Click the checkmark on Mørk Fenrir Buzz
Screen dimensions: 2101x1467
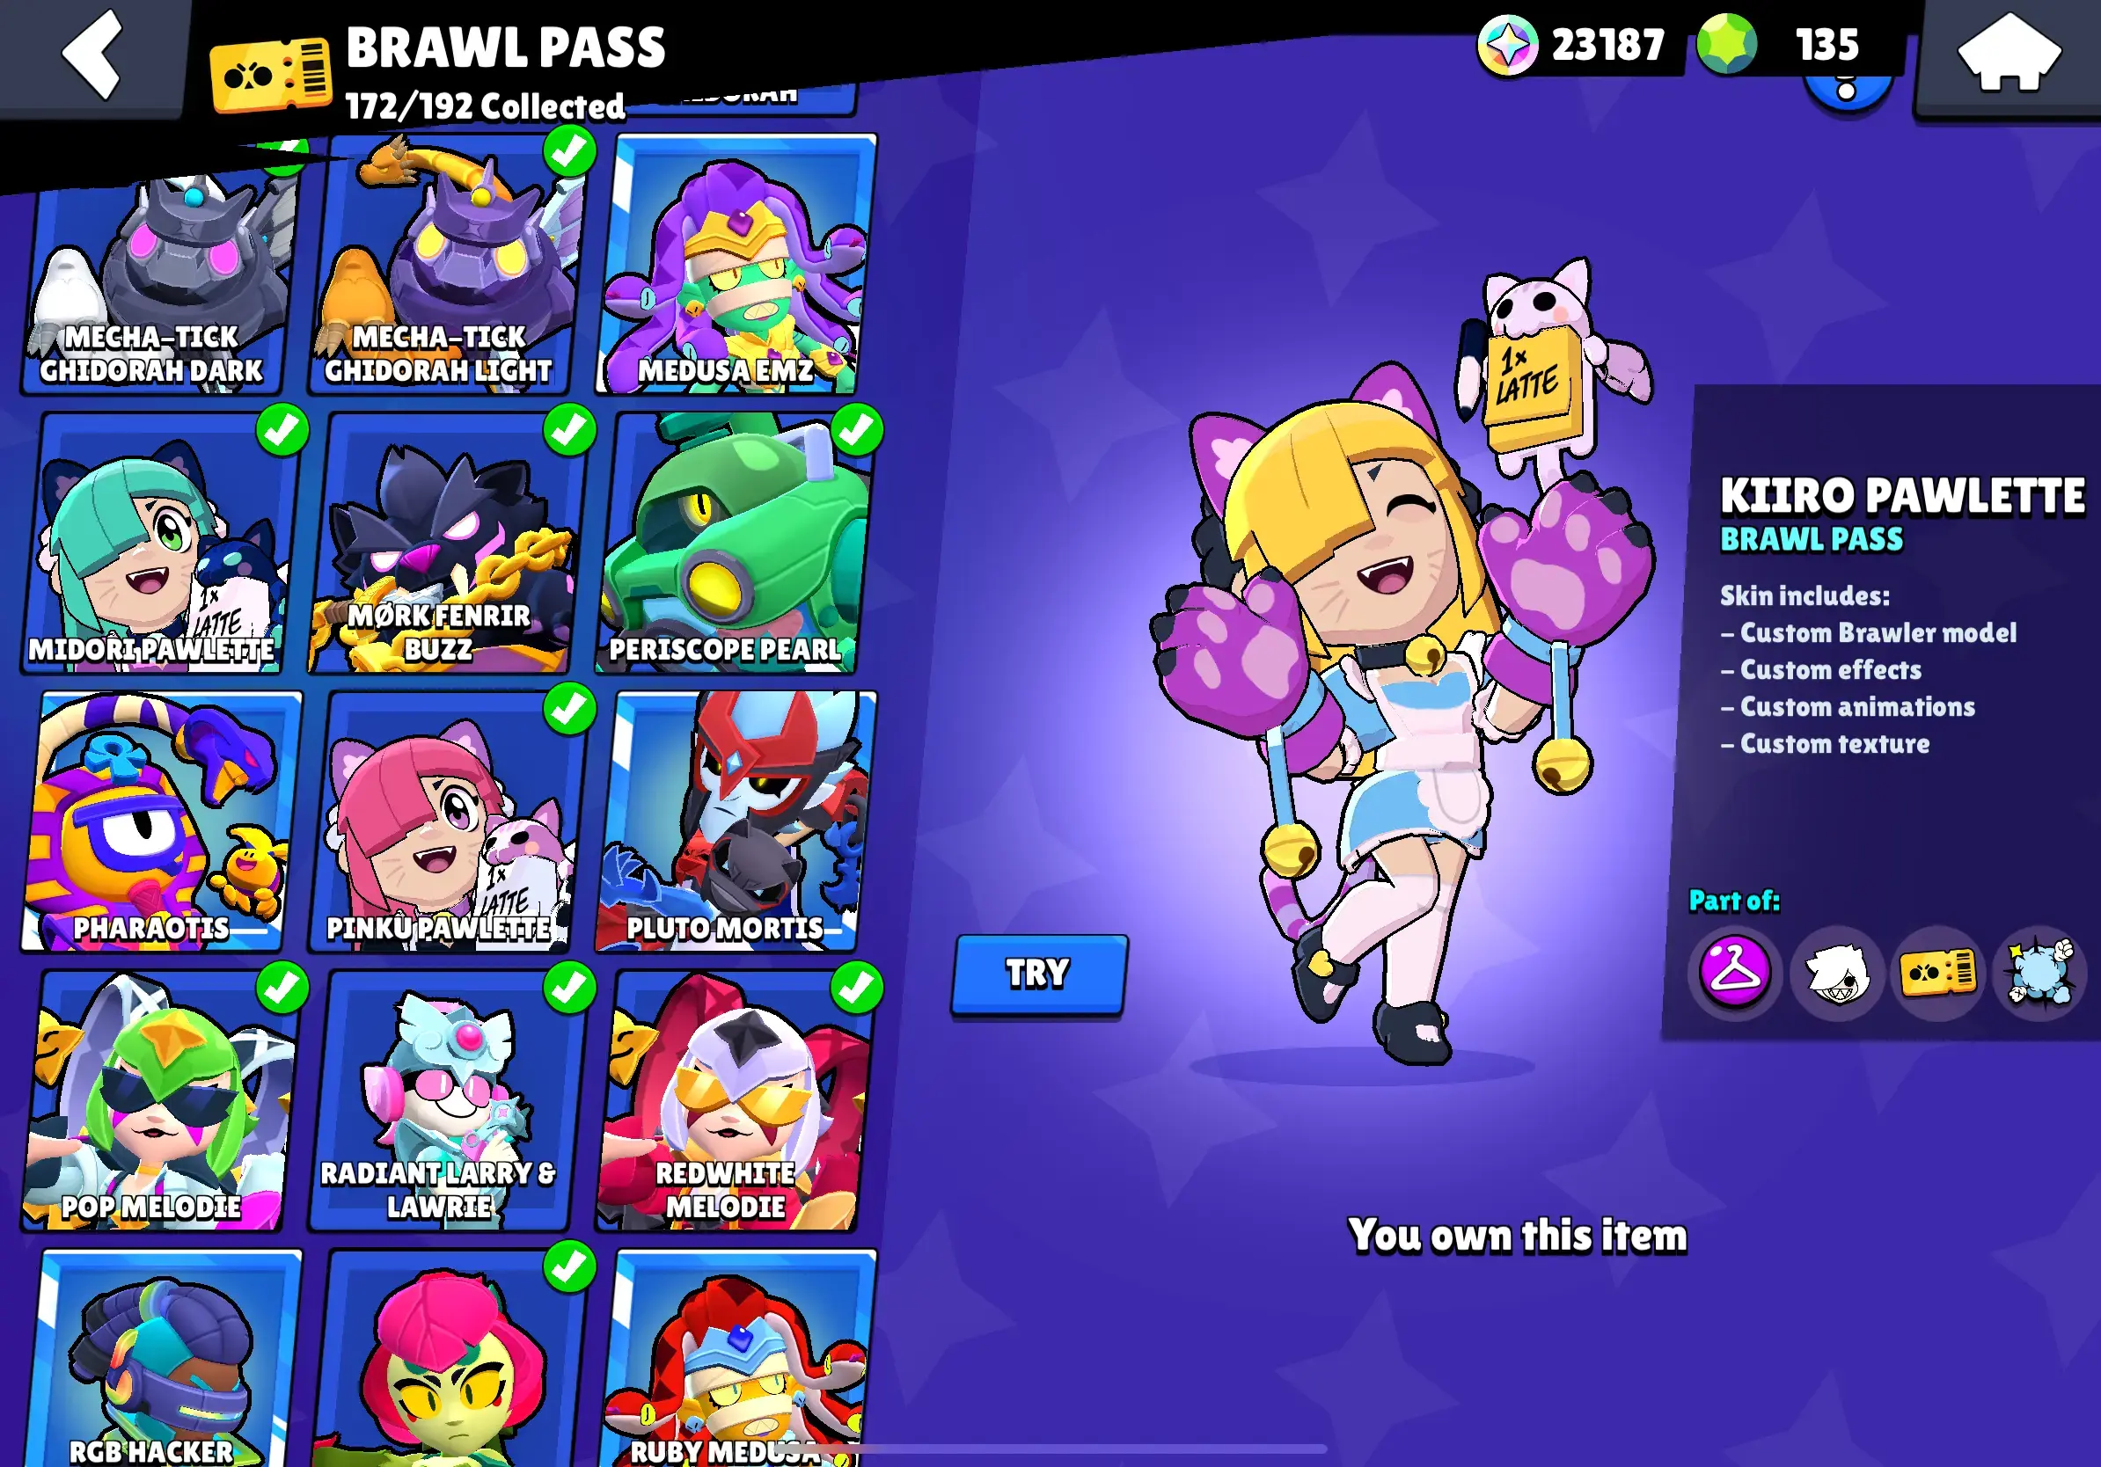[x=570, y=430]
